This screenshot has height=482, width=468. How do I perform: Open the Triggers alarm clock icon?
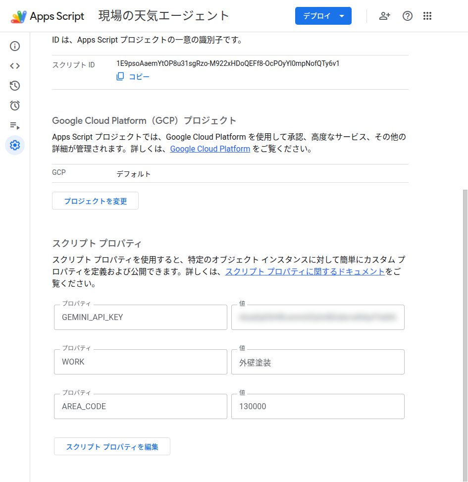(15, 106)
